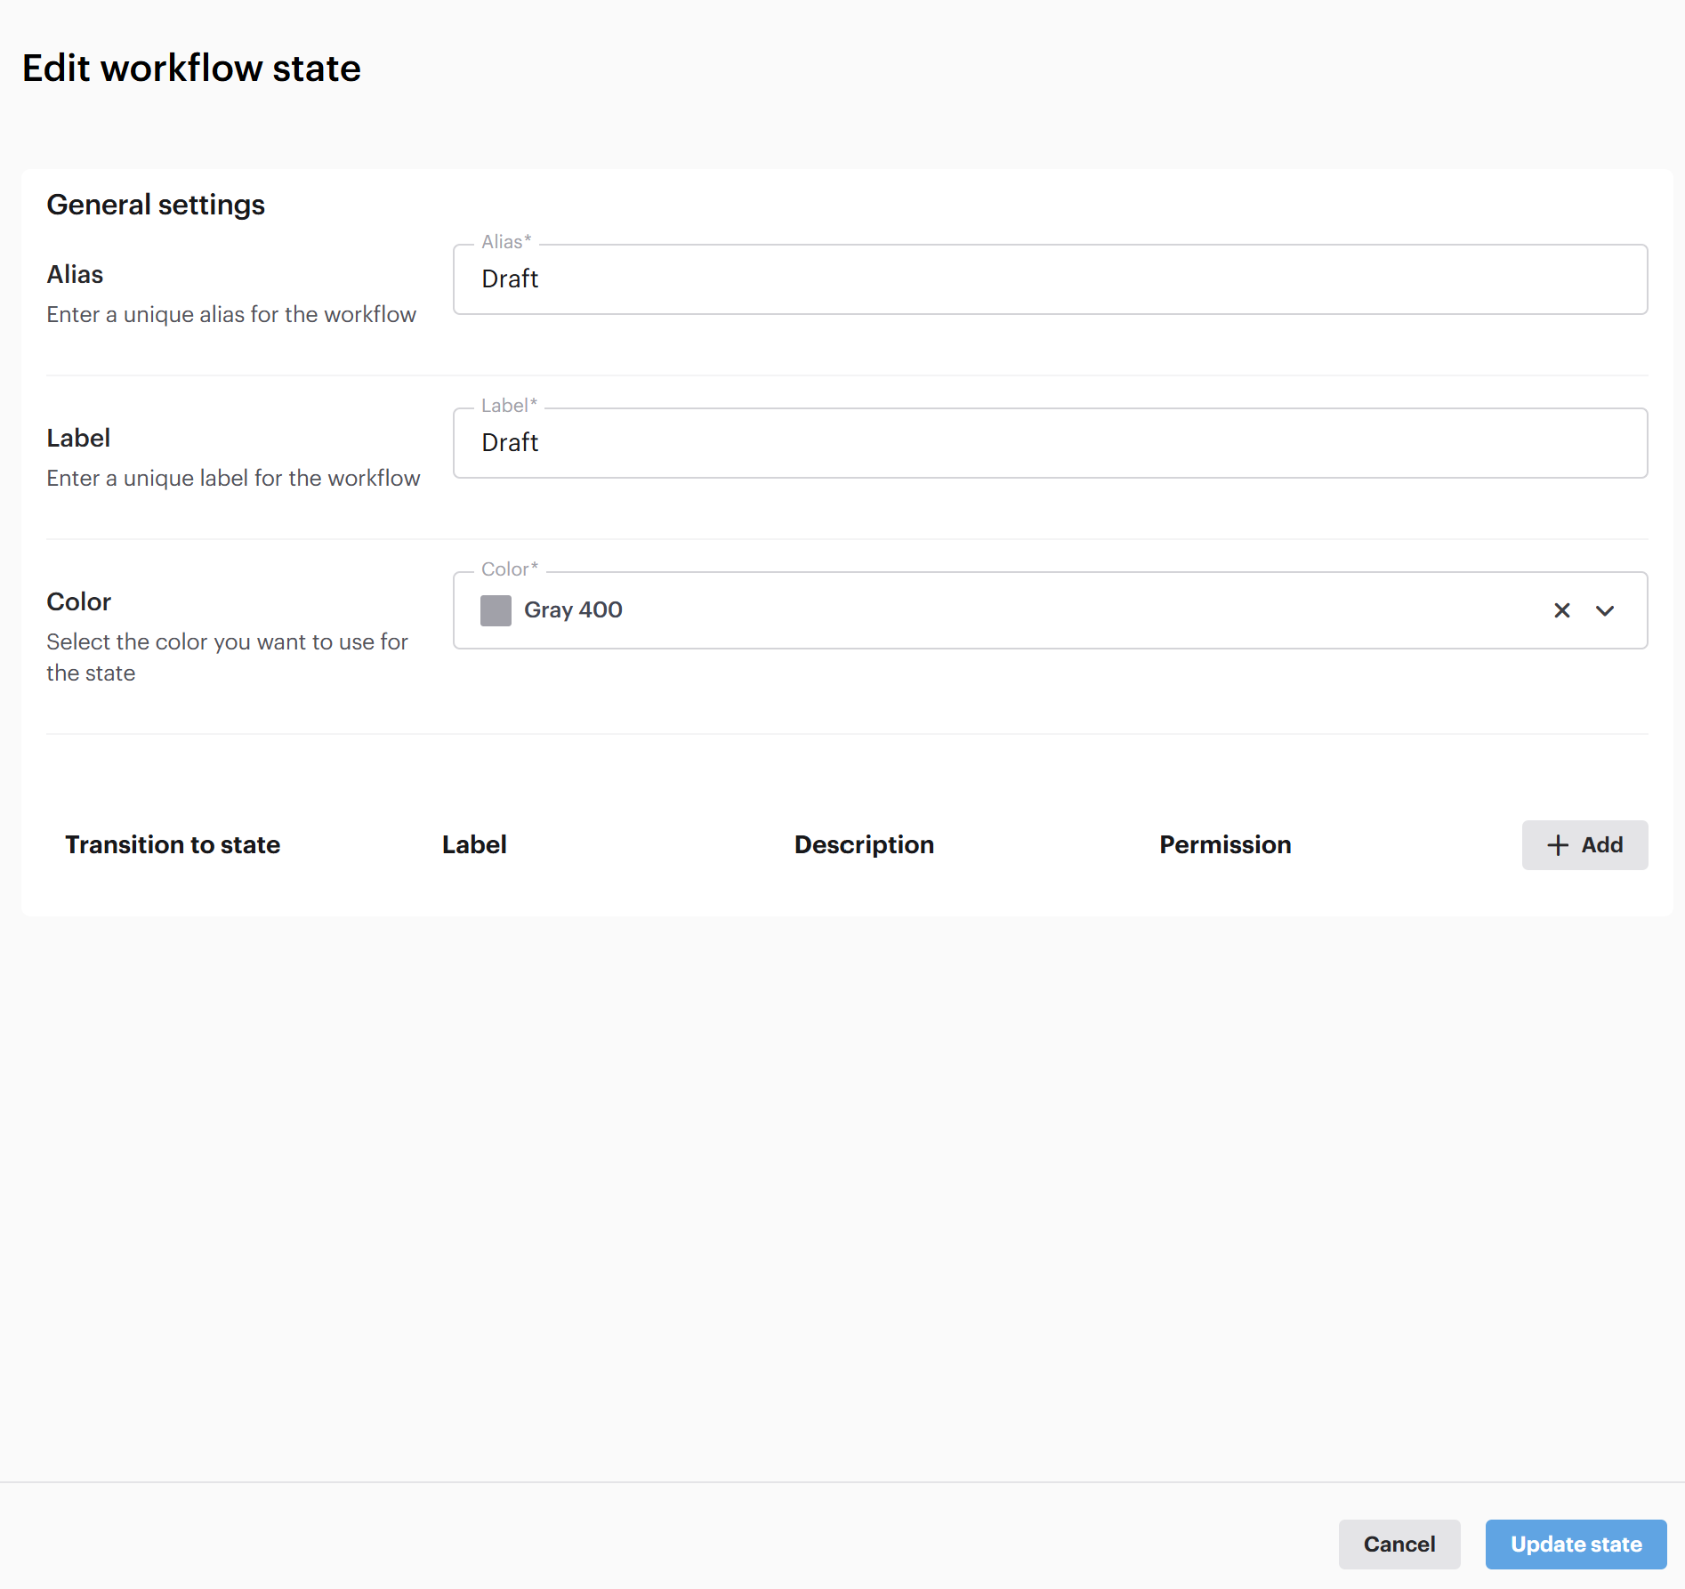Focus the Label text input containing Draft

point(1050,443)
